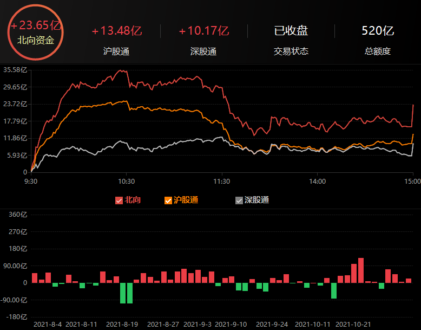Click the 已收盘 trading status text

click(x=291, y=31)
